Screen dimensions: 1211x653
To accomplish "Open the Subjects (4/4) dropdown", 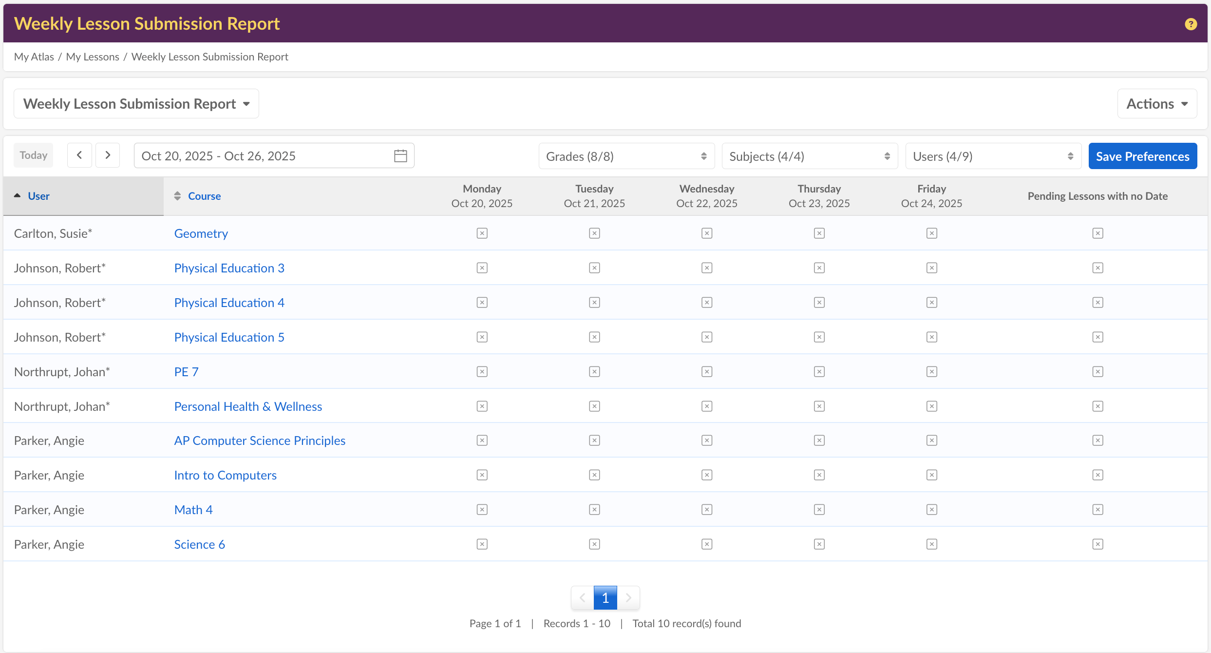I will coord(809,156).
